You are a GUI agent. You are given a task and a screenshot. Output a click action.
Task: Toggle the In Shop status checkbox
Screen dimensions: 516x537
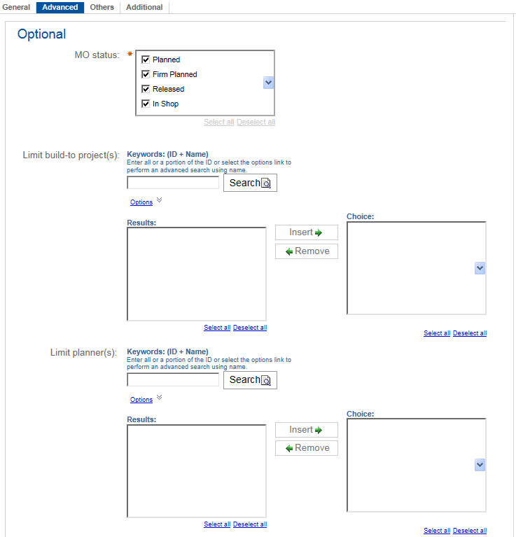146,104
